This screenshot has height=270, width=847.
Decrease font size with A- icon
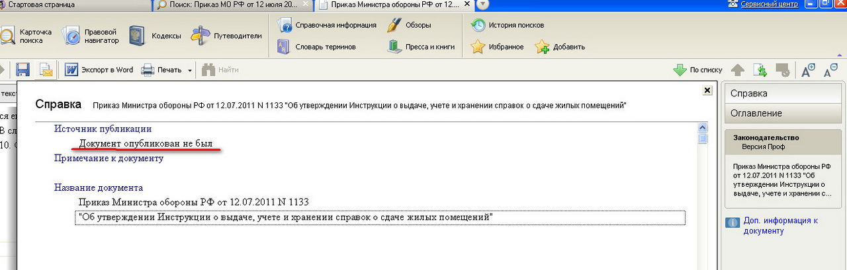(x=830, y=70)
